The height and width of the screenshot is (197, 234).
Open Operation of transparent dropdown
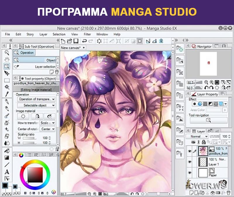coord(36,99)
